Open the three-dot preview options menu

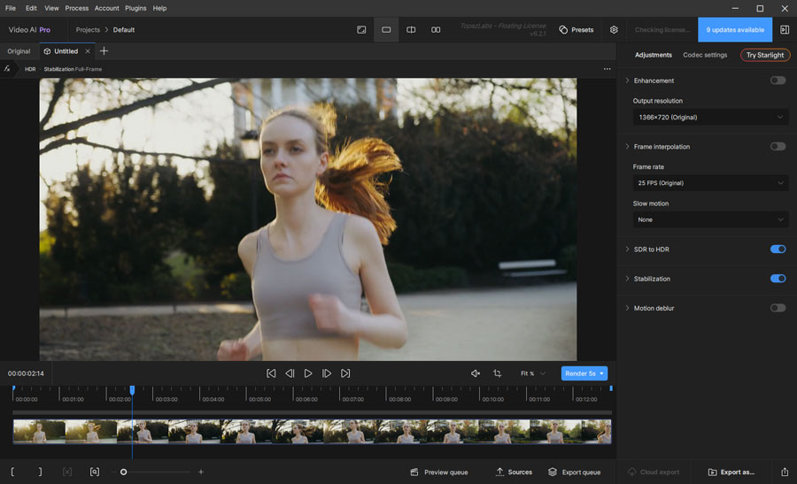(x=607, y=68)
